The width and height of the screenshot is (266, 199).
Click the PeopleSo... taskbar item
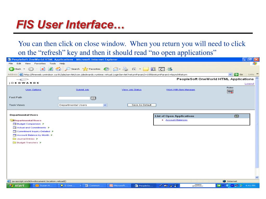pyautogui.click(x=144, y=186)
